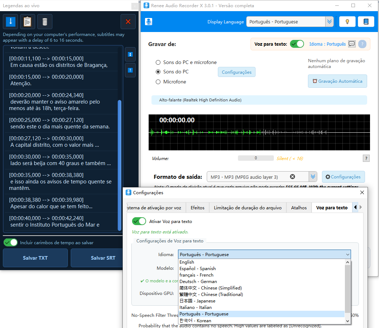Close live captions panel with red X

click(x=128, y=22)
